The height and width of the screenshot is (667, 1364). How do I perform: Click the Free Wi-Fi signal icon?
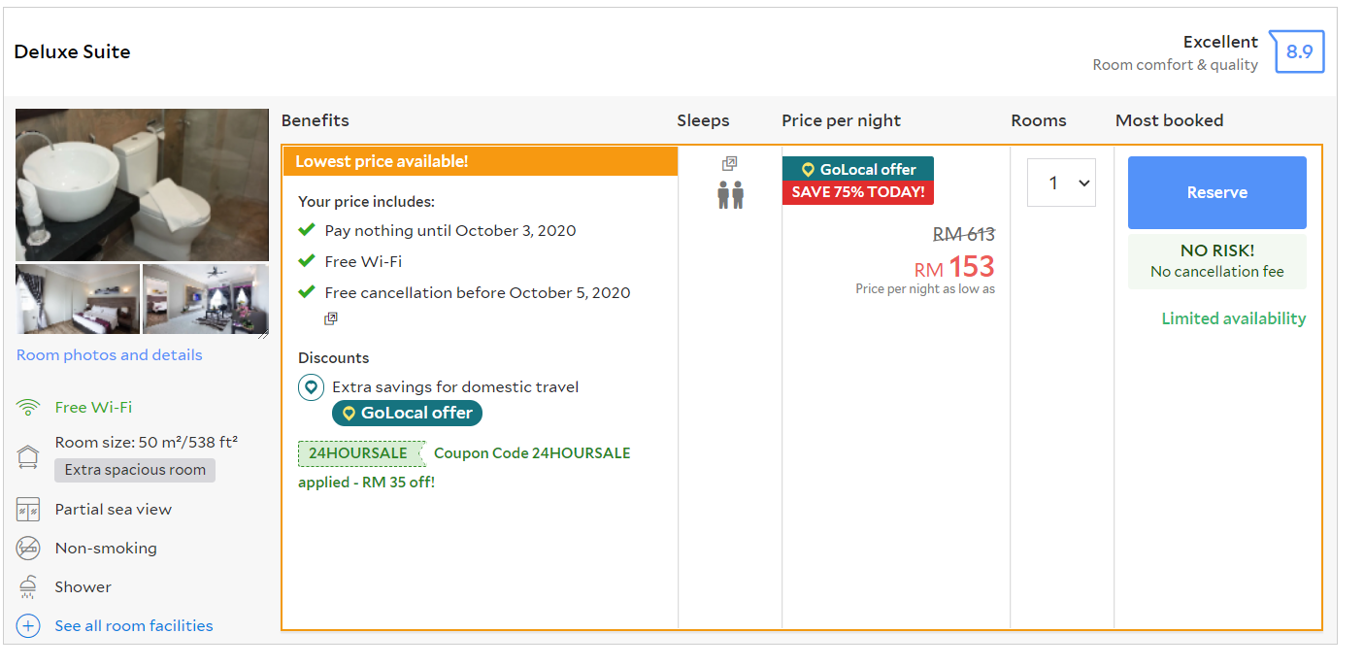[x=28, y=408]
